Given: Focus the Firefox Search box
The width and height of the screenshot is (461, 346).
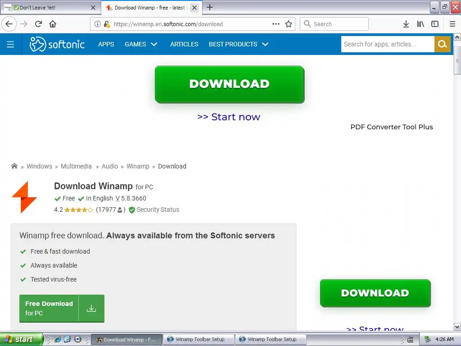Looking at the screenshot, I should 334,24.
